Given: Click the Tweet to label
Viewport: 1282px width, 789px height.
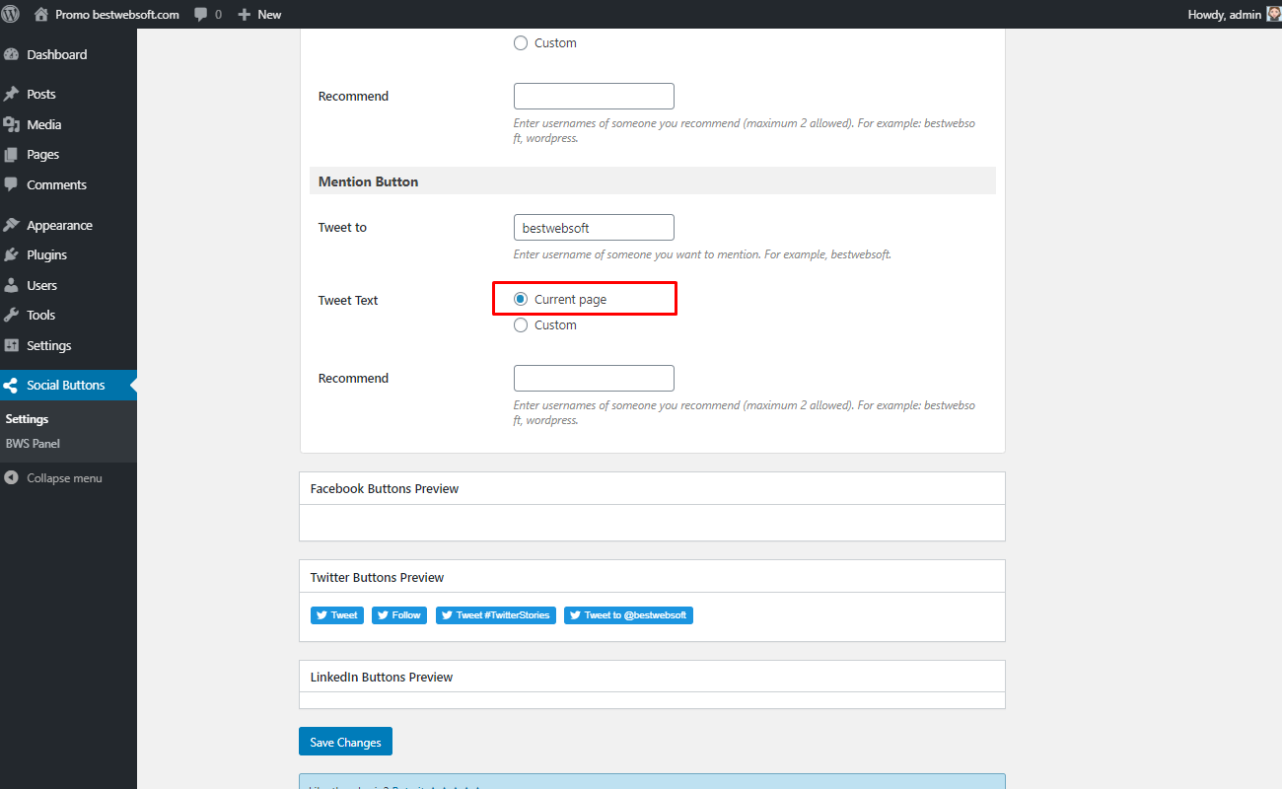Looking at the screenshot, I should coord(342,227).
